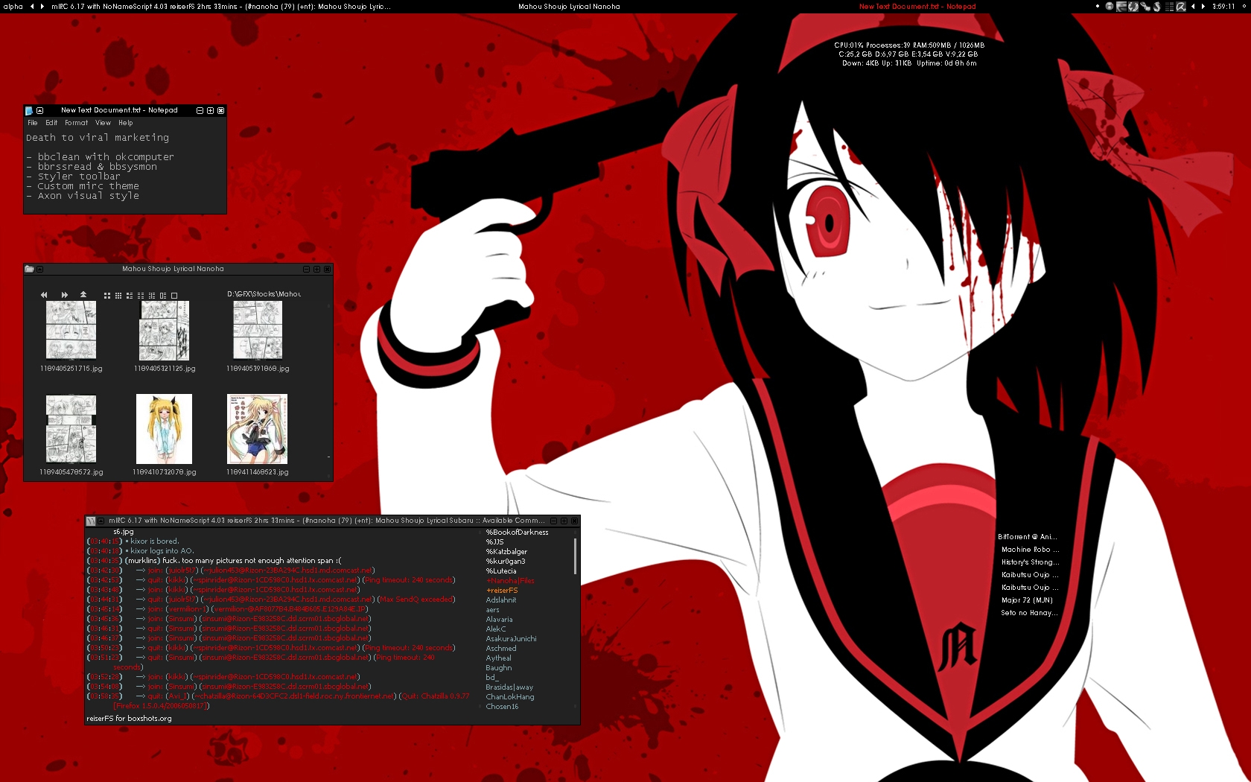Switch to list view (fourth view icon)
The width and height of the screenshot is (1251, 782).
pos(141,296)
